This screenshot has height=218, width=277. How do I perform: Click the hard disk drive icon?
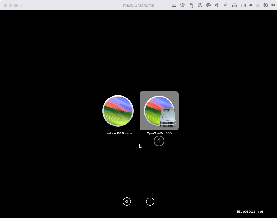[235, 5]
